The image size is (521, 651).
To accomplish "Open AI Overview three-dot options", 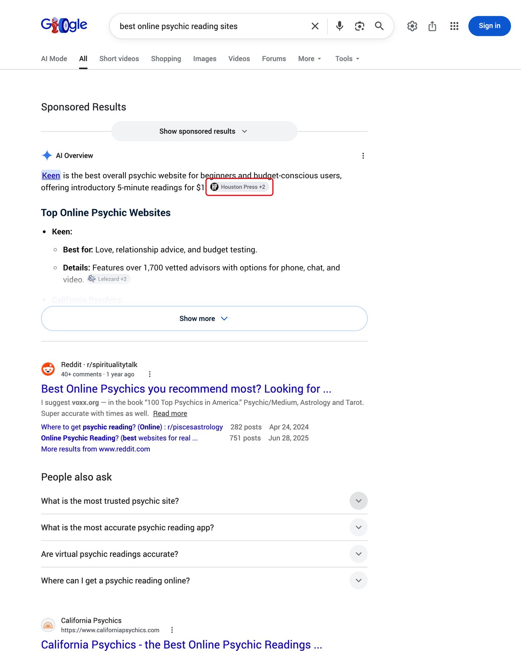I will coord(363,156).
